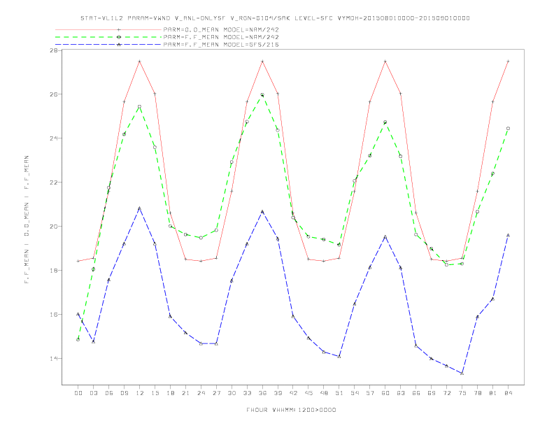
Task: Click the blue triangle peak marker at hour 12
Action: 140,208
